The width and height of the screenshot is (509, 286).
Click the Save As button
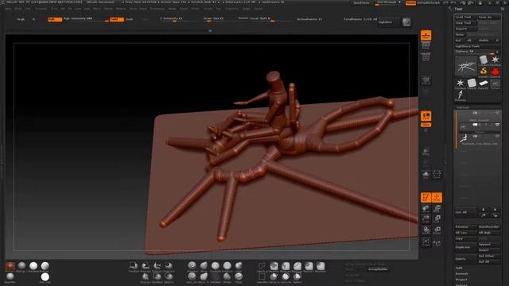[489, 17]
